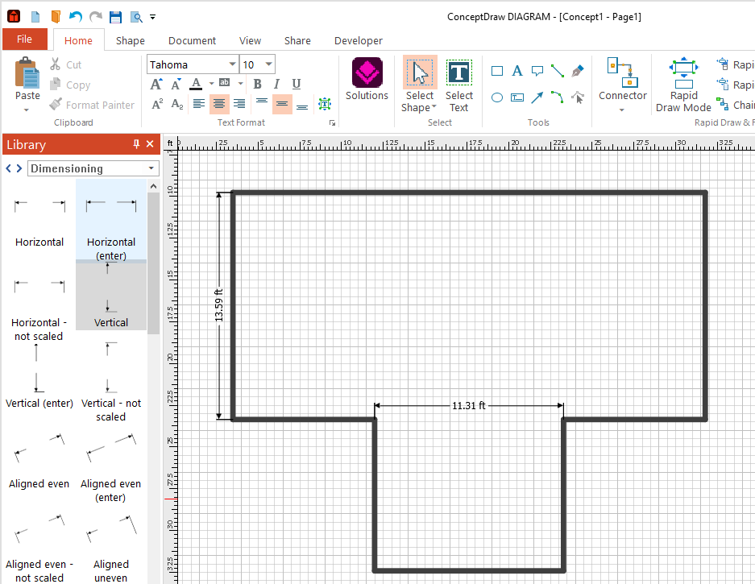Undo the last action

(x=76, y=16)
